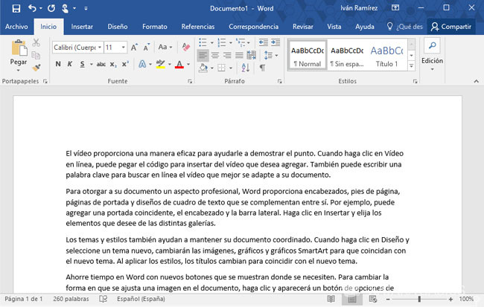Click the touch/mouse mode icon
The width and height of the screenshot is (484, 307).
(65, 8)
